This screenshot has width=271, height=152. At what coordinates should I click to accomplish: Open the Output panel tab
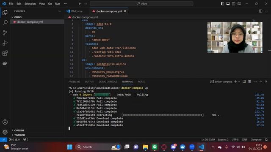89,81
